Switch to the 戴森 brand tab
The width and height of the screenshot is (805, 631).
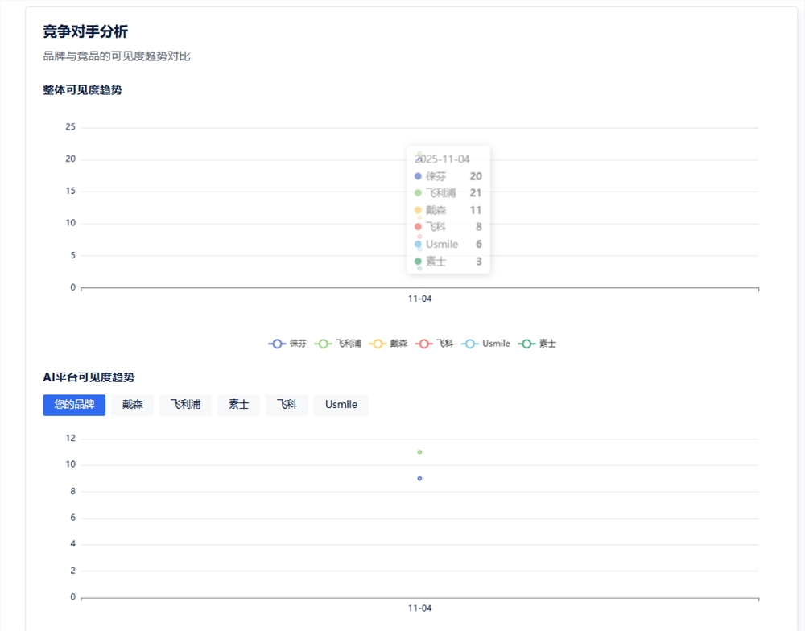132,405
